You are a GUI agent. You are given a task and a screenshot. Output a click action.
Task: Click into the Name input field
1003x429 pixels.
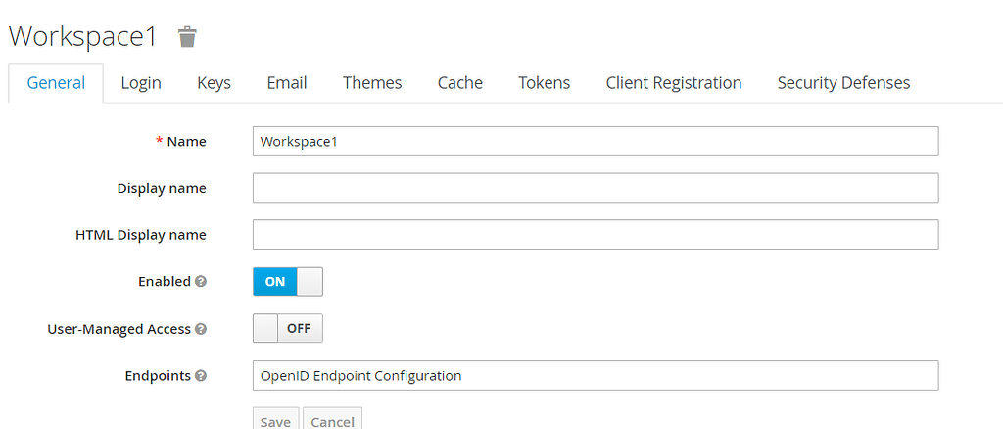[x=596, y=141]
